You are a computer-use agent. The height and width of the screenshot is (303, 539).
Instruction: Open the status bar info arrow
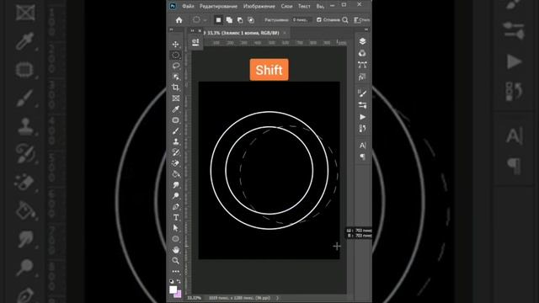pos(277,298)
